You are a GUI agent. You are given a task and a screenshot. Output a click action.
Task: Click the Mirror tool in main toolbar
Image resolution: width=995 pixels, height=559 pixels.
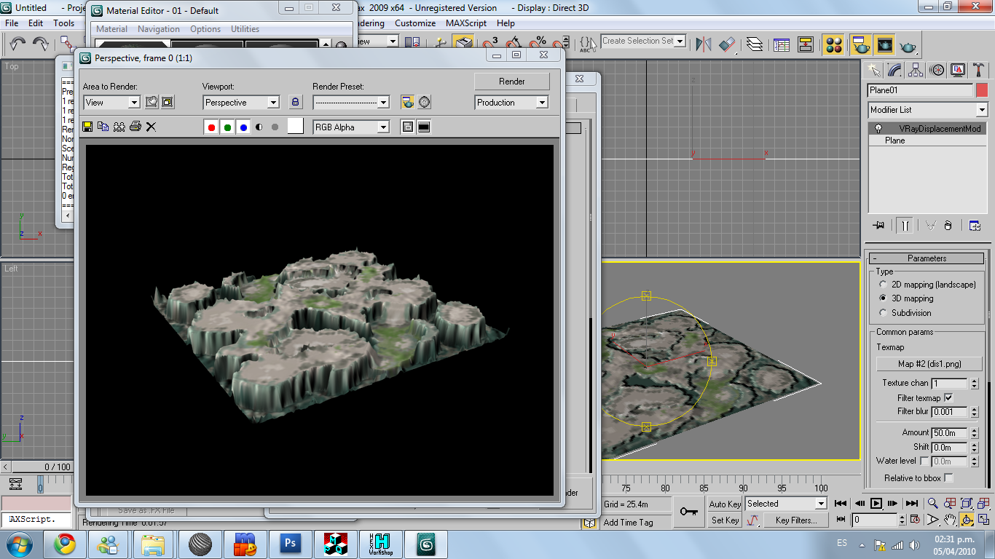click(x=703, y=44)
